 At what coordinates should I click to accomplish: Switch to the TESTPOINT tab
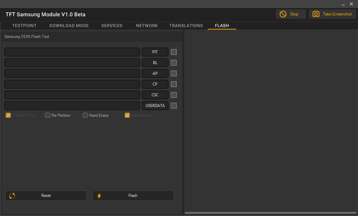(24, 25)
